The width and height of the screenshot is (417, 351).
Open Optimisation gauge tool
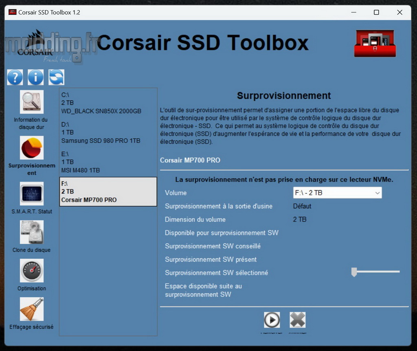32,271
